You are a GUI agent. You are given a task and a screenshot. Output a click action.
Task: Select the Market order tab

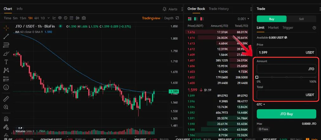(273, 27)
